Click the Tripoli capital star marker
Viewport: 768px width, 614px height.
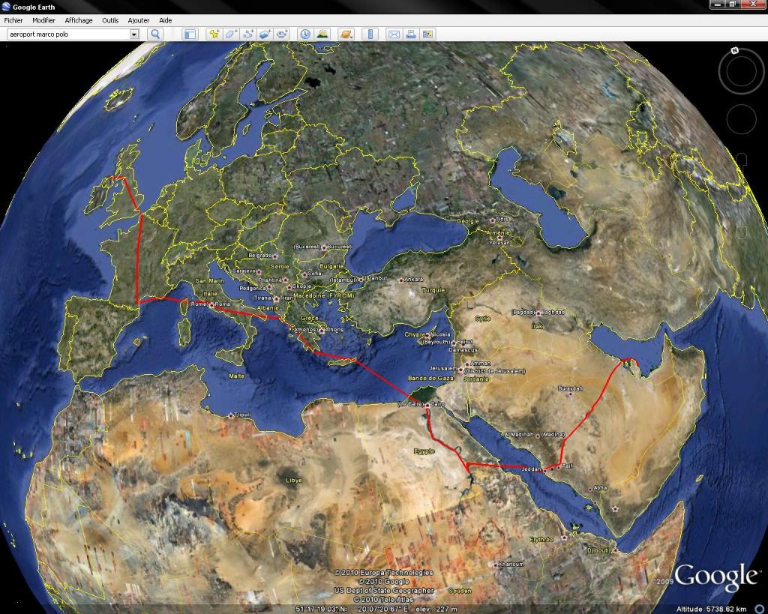pos(231,415)
